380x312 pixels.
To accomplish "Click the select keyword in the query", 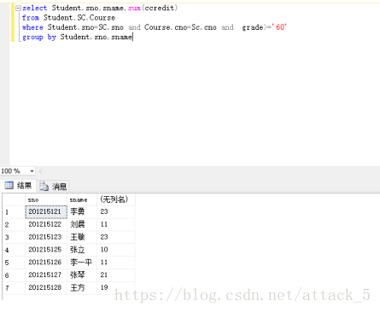I will point(34,8).
